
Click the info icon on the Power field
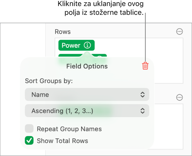(x=87, y=45)
